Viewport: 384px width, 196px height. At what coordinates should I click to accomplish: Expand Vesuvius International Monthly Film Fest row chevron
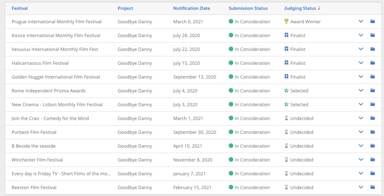coord(361,49)
